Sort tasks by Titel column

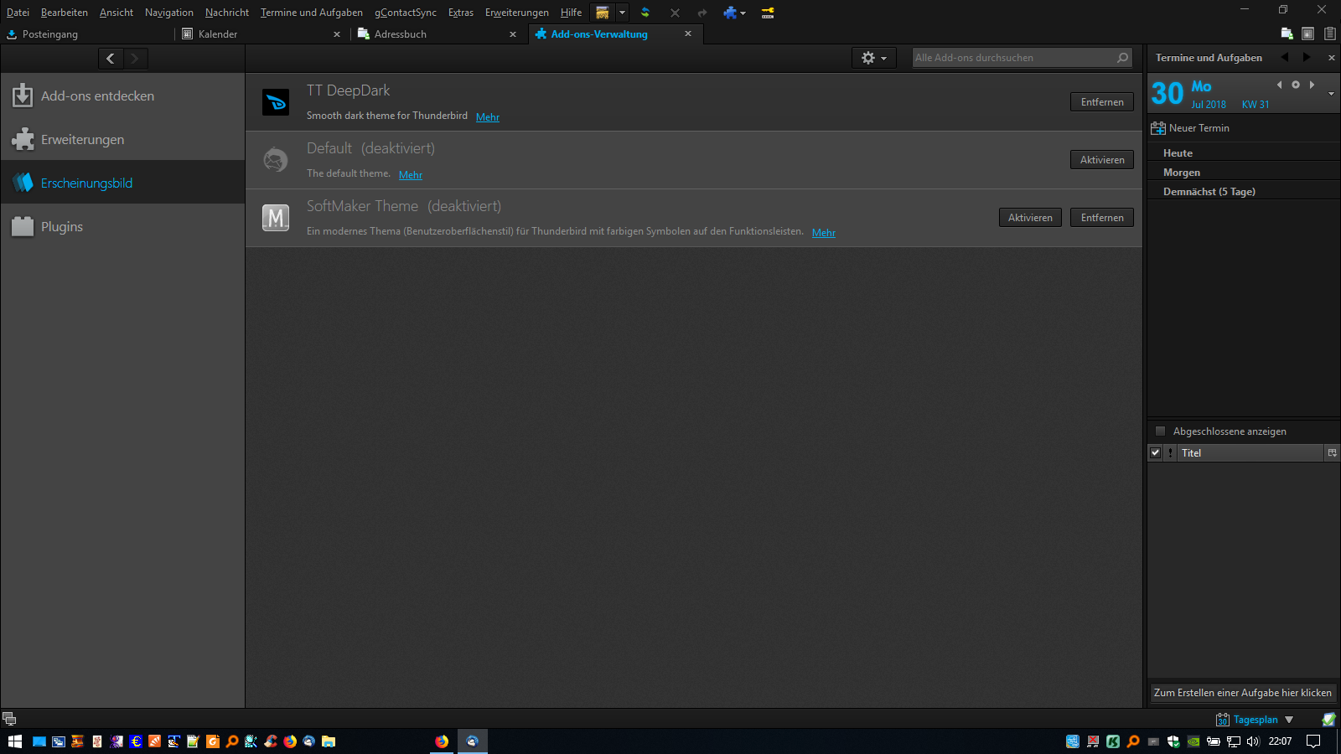[1250, 452]
